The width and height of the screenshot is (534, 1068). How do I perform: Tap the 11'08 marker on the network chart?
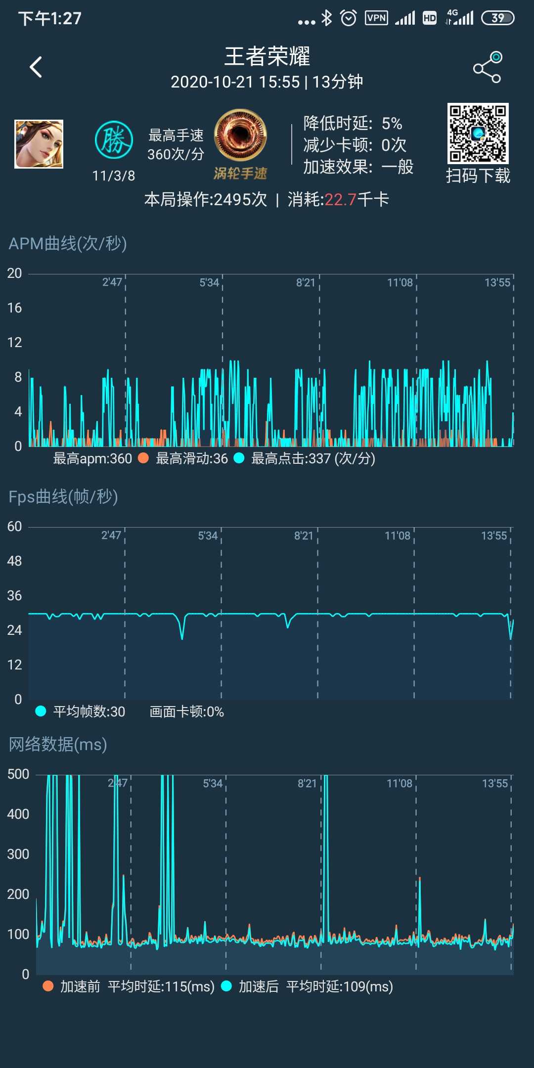pos(400,783)
